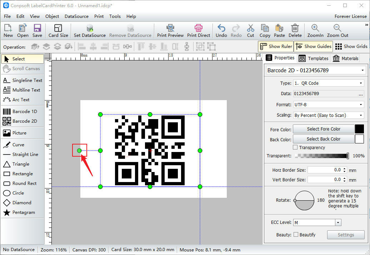
Task: Toggle Show Grids
Action: (351, 46)
